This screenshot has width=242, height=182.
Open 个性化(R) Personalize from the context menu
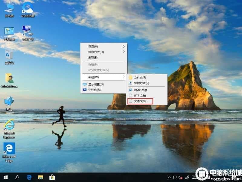click(94, 90)
